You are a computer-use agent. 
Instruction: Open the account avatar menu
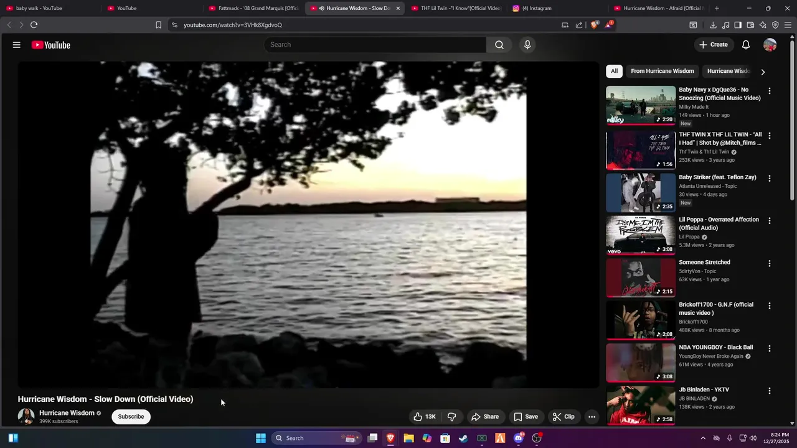click(x=770, y=45)
